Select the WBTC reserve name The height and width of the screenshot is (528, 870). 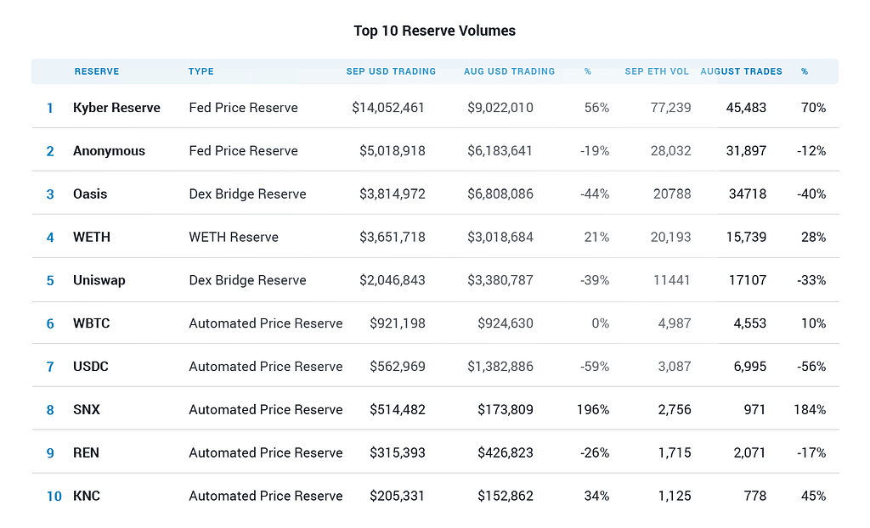(92, 323)
